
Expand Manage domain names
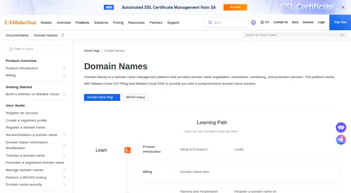pos(64,170)
